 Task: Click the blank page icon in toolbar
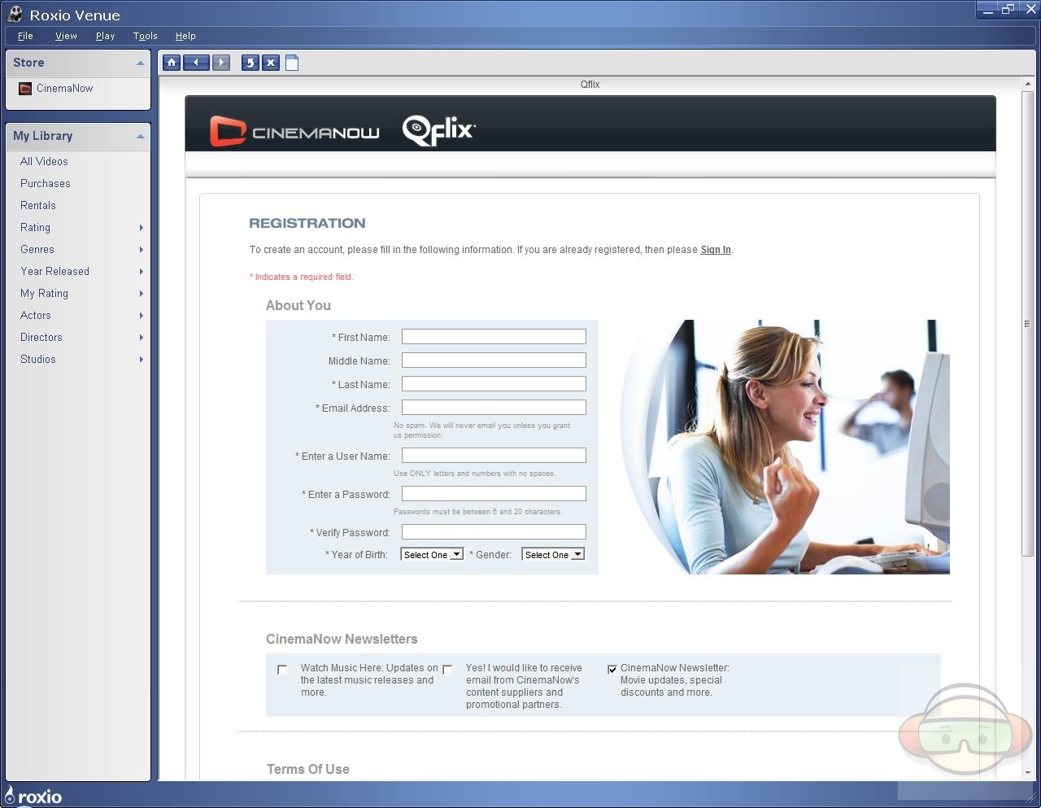tap(292, 63)
